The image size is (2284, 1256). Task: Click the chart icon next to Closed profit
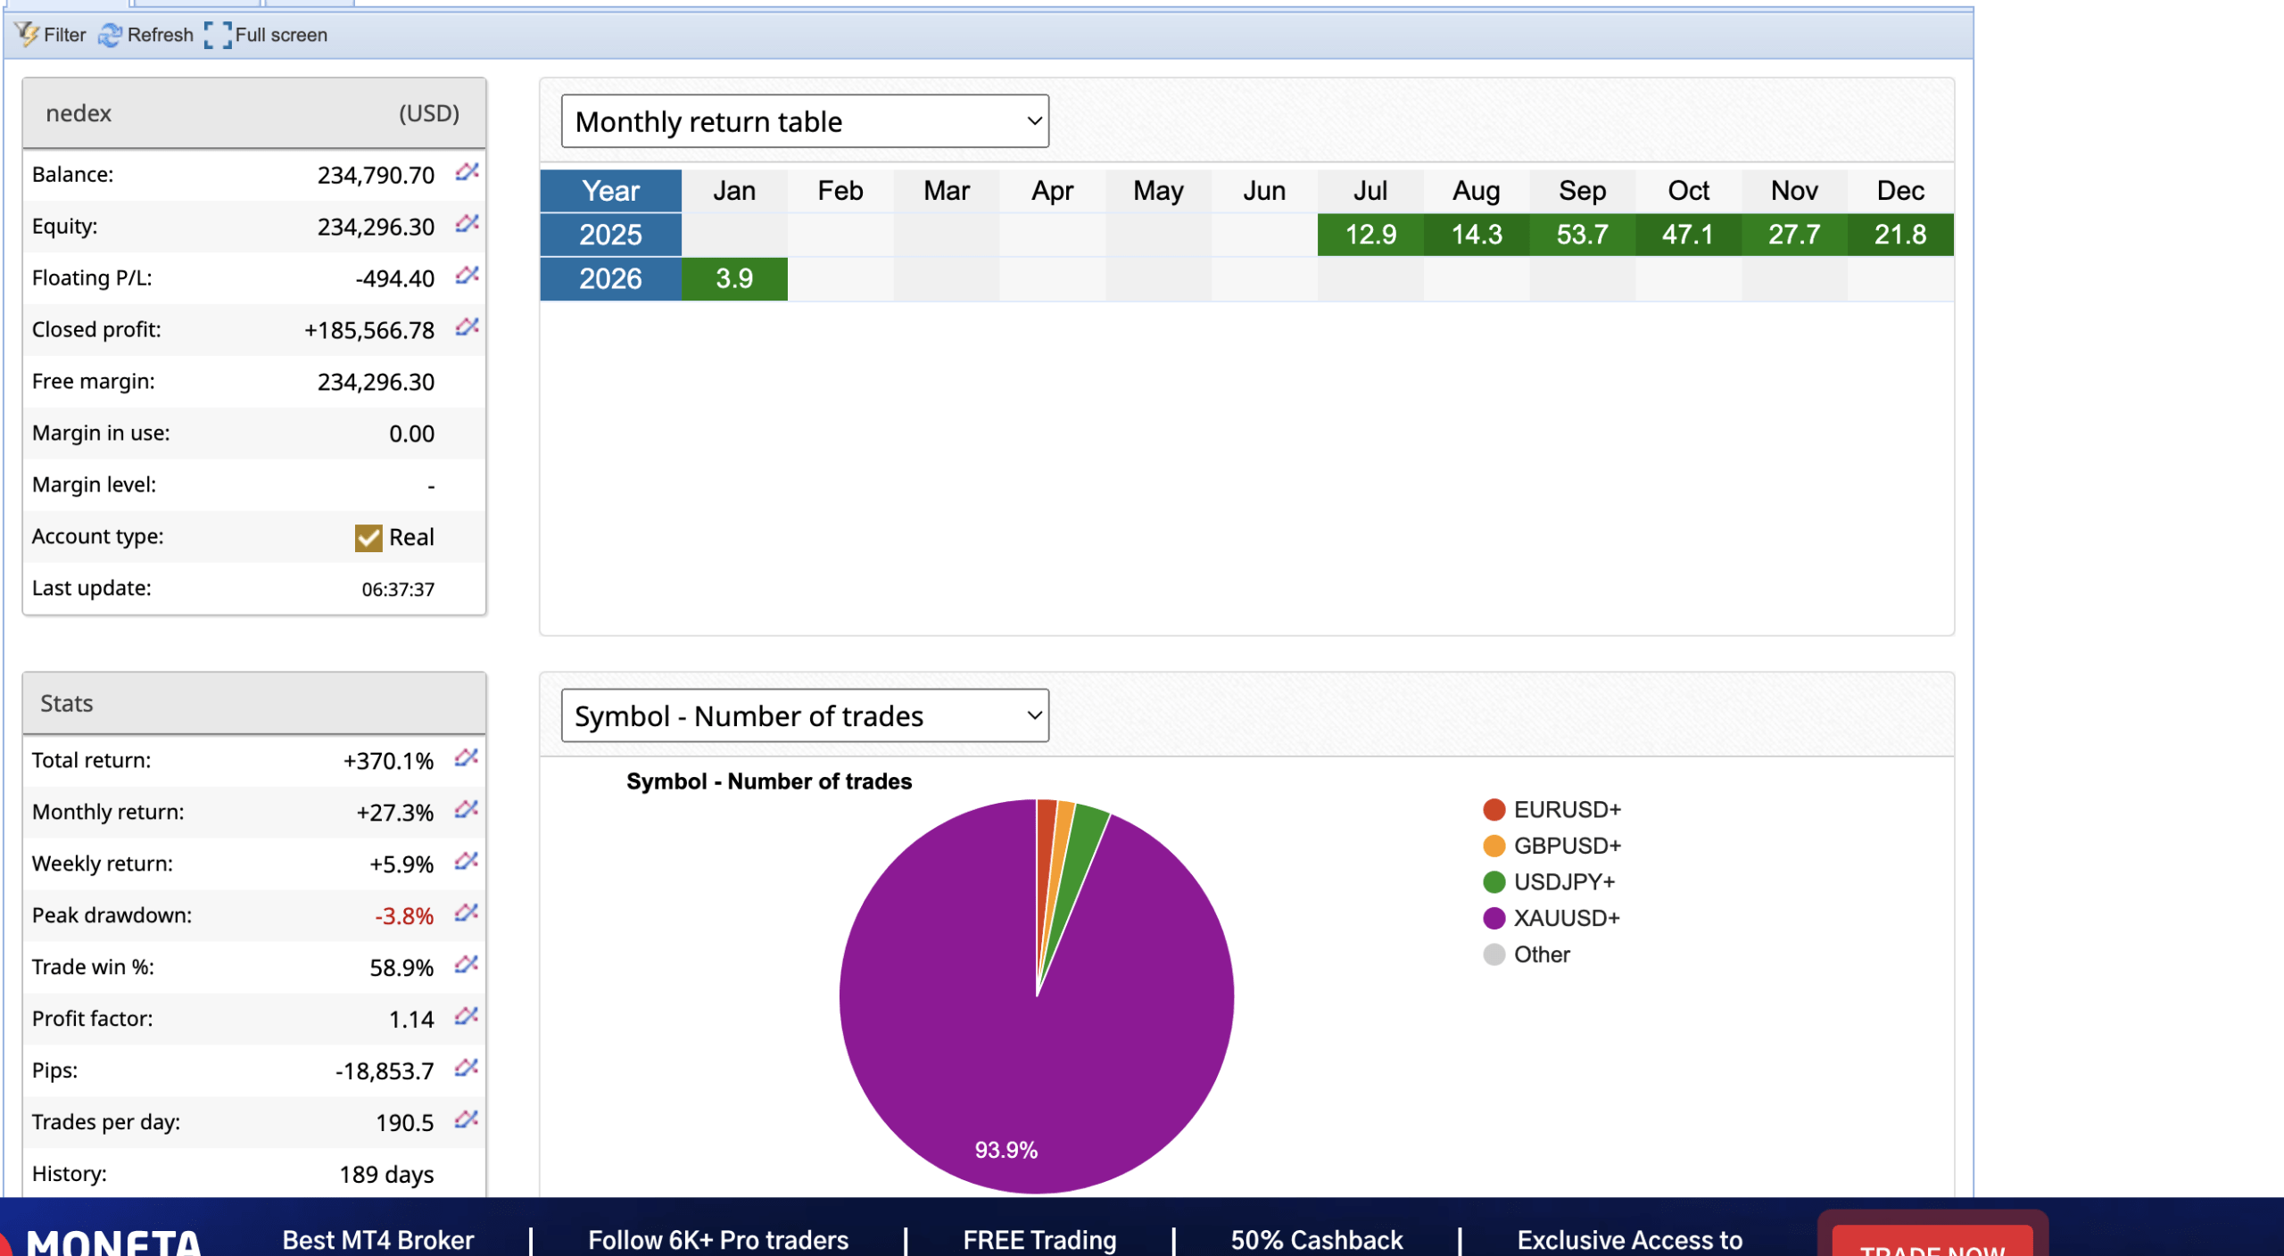467,327
